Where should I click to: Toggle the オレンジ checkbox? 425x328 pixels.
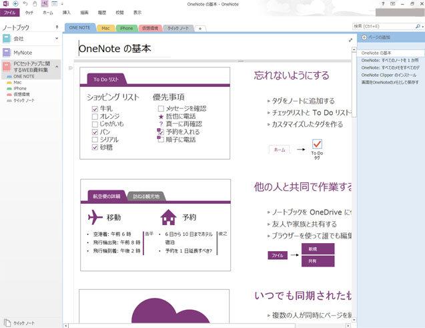point(95,117)
